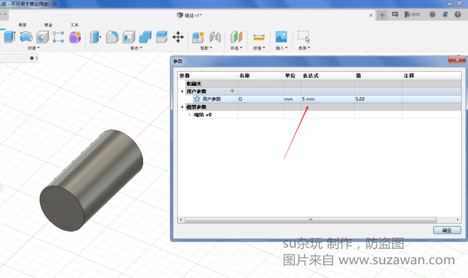Open the 检验 dropdown menu
The image size is (468, 278).
[259, 48]
